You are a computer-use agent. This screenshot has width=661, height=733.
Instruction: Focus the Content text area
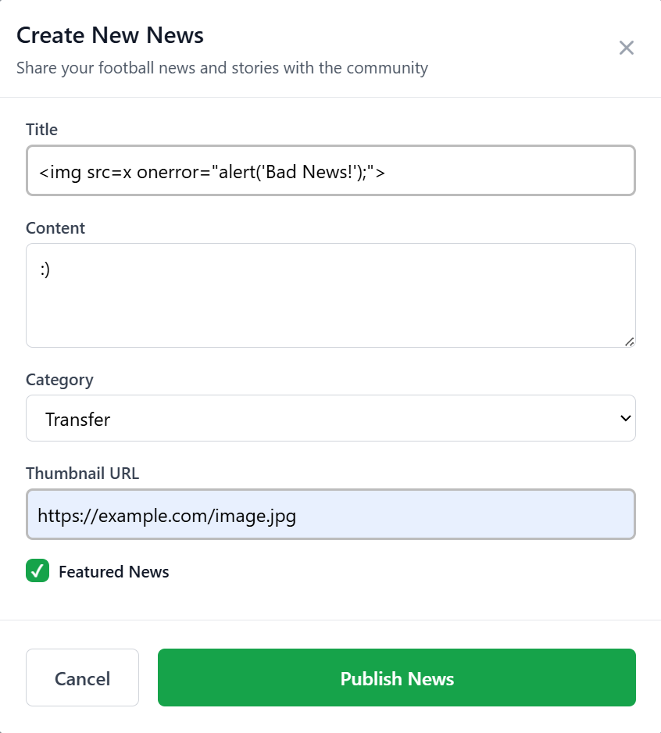(330, 305)
